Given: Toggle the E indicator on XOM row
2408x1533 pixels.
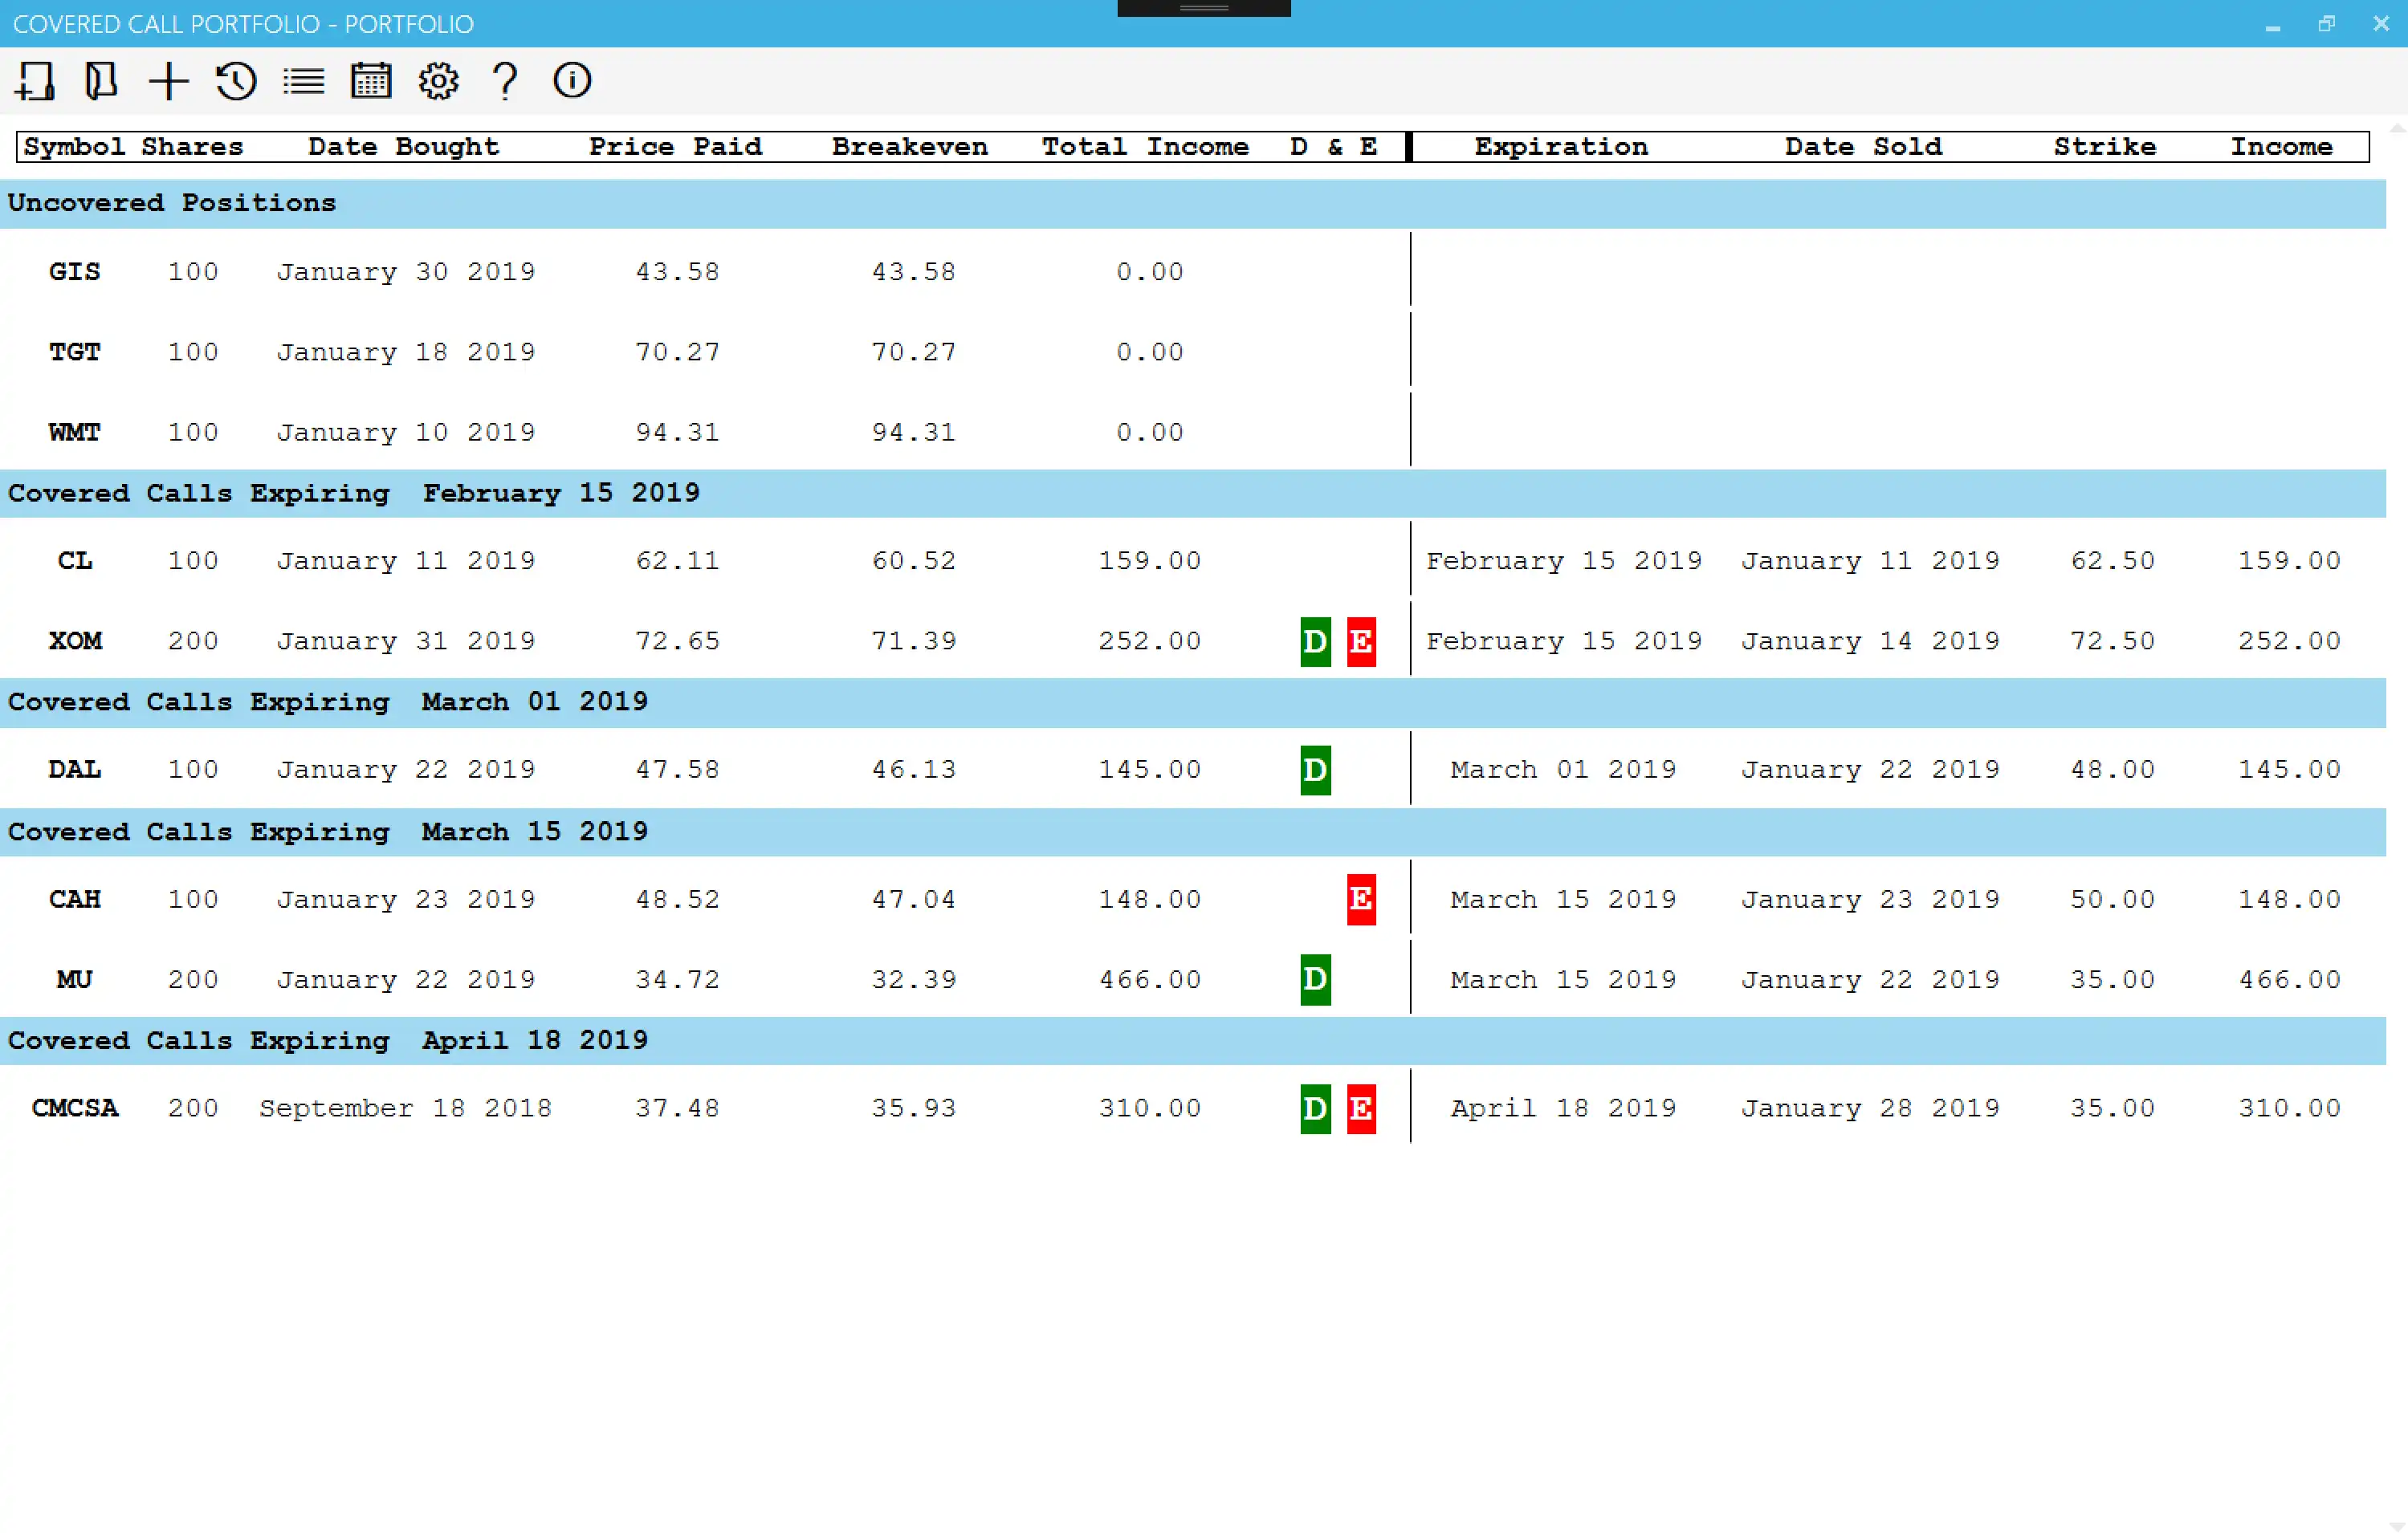Looking at the screenshot, I should [1360, 640].
